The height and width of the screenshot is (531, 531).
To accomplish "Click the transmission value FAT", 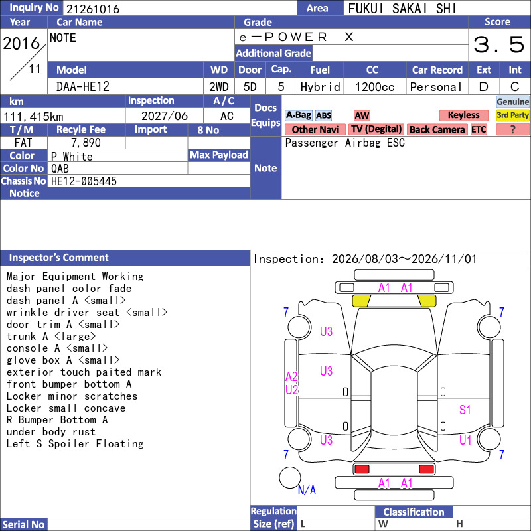I will [23, 143].
